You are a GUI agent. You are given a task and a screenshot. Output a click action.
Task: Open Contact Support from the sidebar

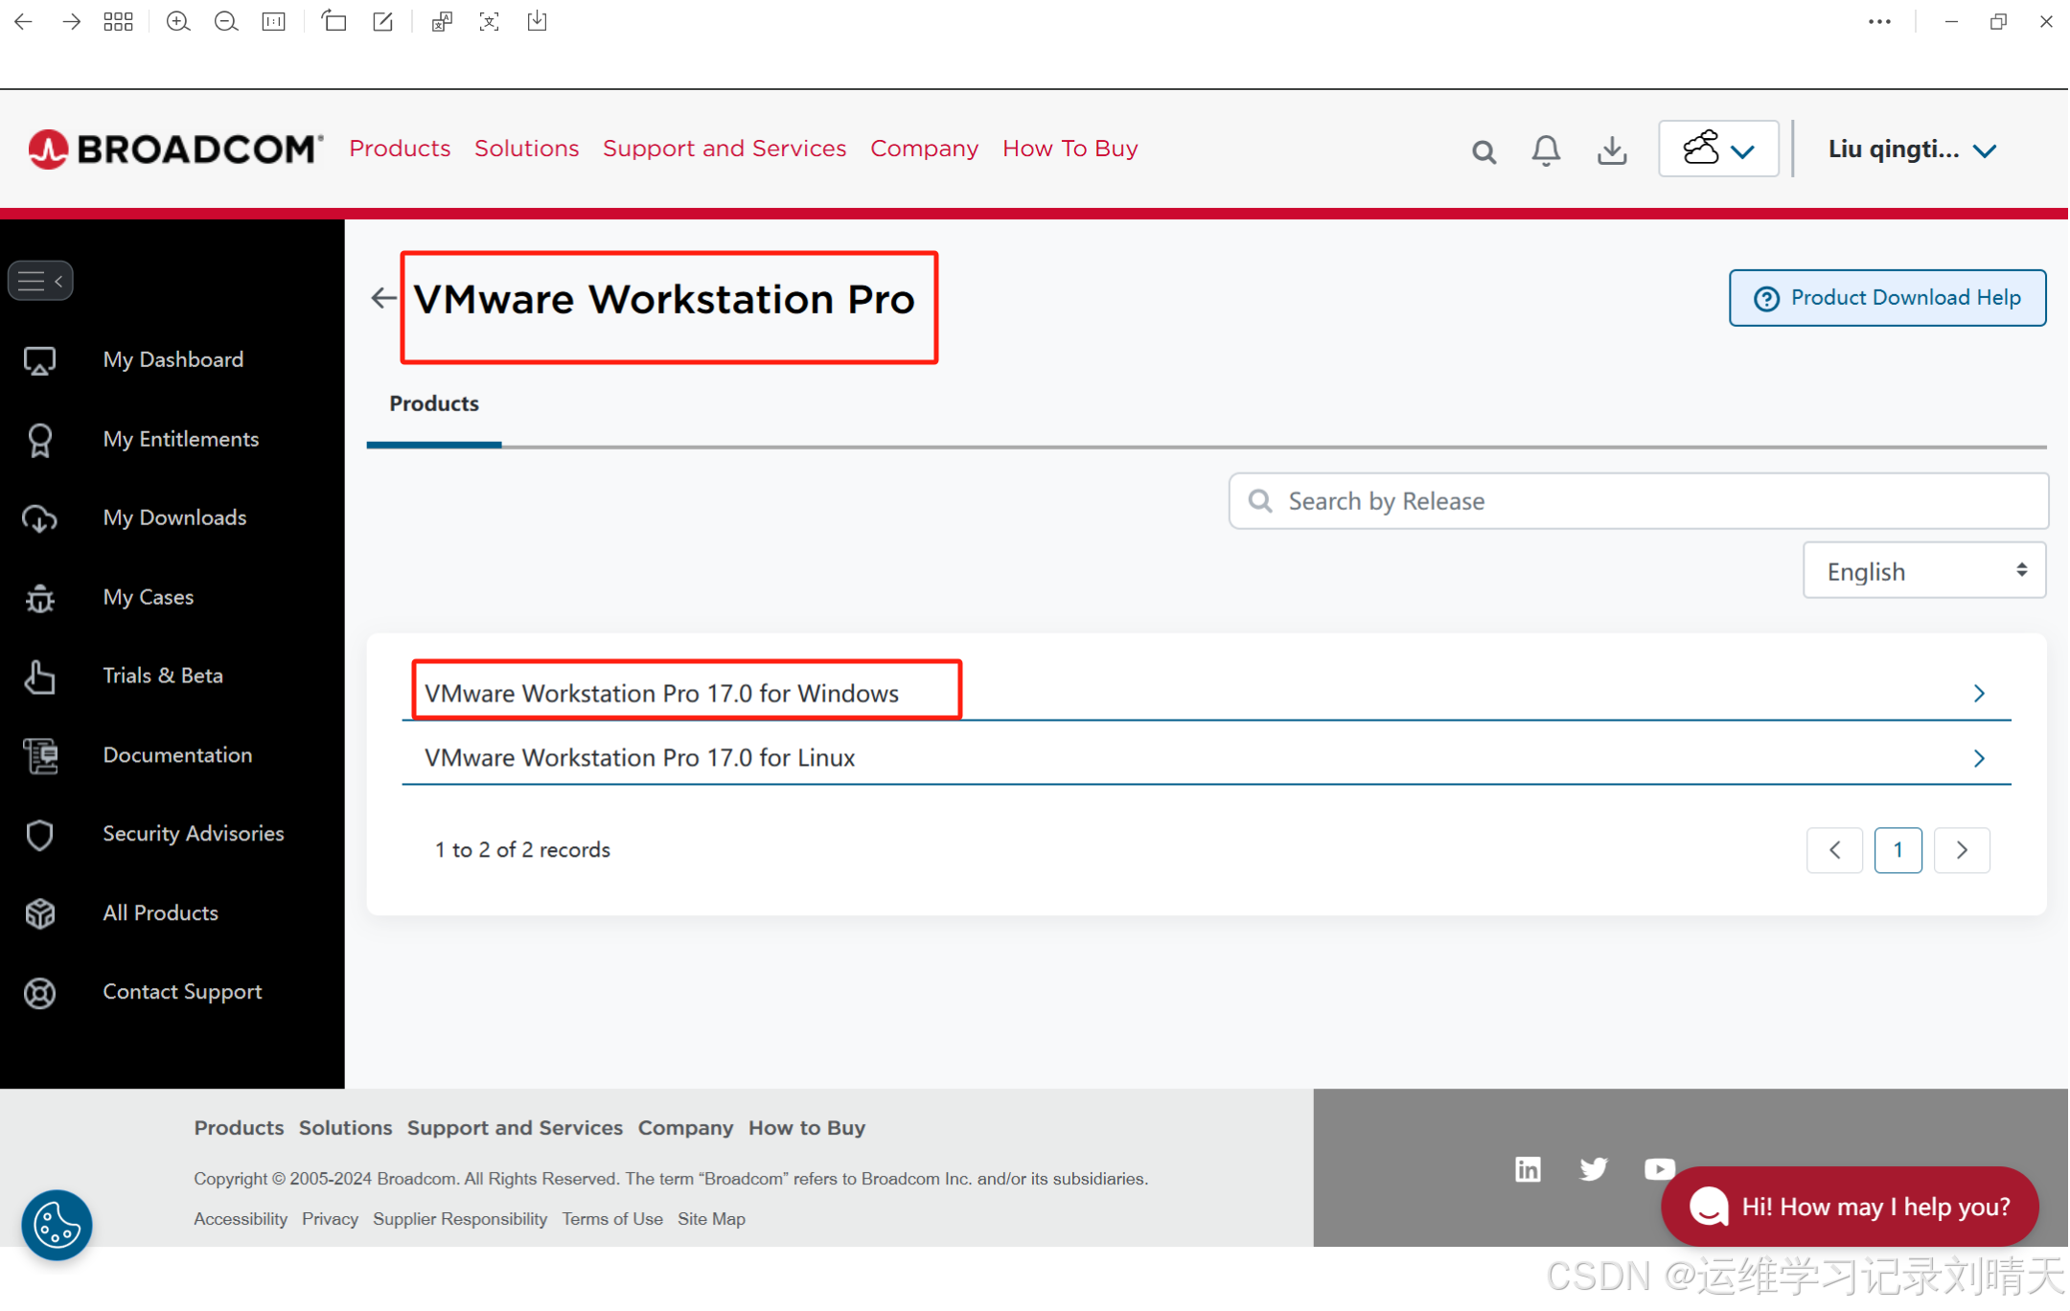click(182, 992)
